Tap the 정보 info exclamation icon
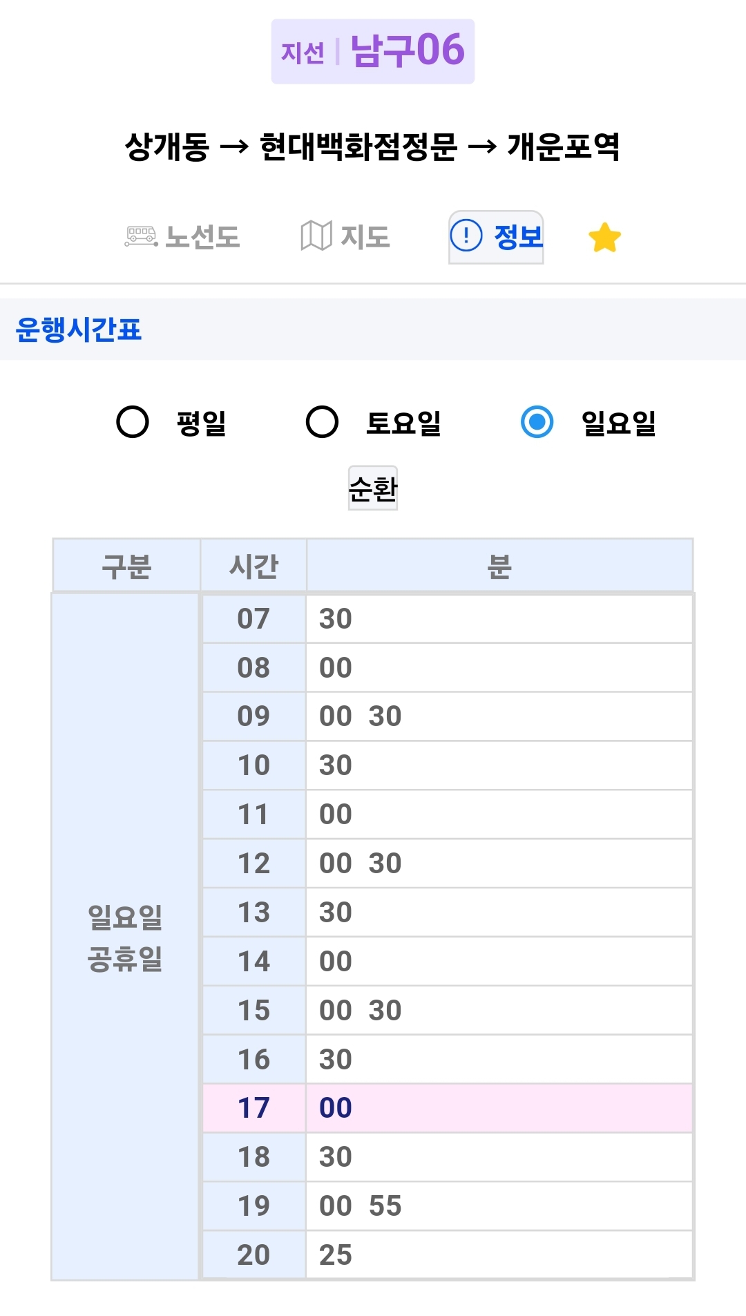The width and height of the screenshot is (746, 1316). click(x=466, y=236)
